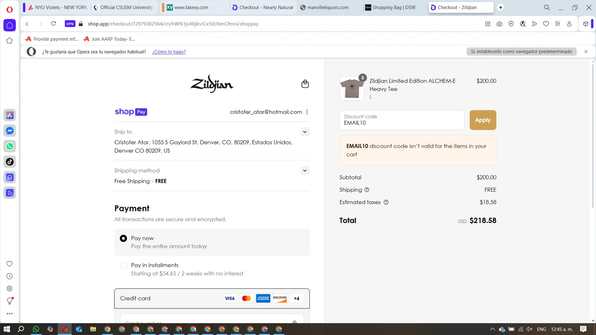
Task: Open Easy setup sliders icon
Action: [x=557, y=24]
